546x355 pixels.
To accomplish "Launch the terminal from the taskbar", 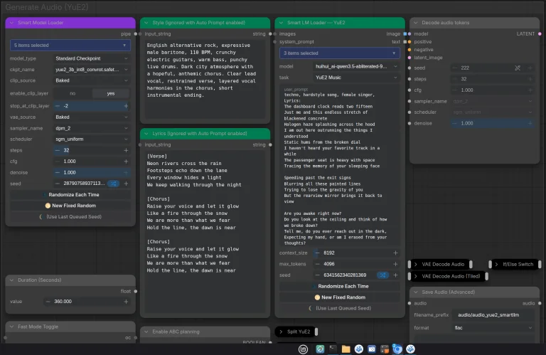I will (x=333, y=349).
